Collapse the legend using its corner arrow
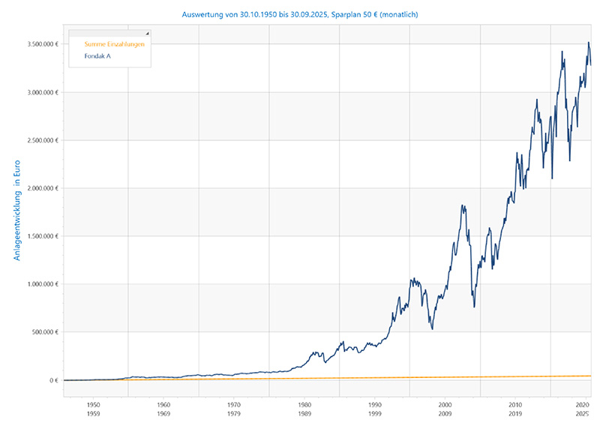The height and width of the screenshot is (426, 600). [147, 34]
